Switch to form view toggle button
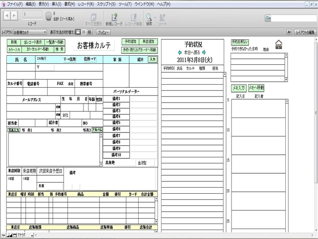318x239 pixels. pos(78,32)
